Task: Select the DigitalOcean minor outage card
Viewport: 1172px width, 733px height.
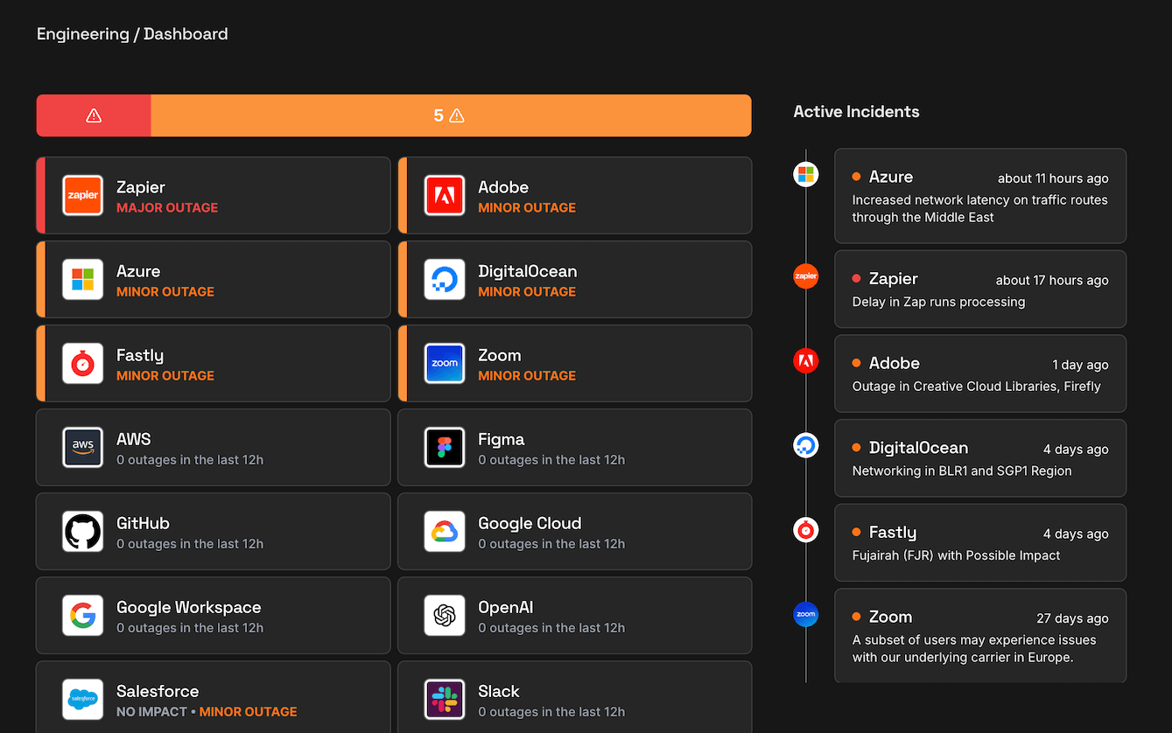Action: click(x=574, y=279)
